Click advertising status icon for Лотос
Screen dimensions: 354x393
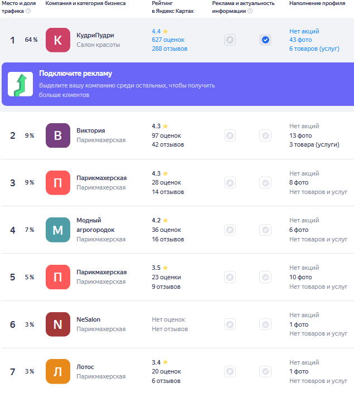(230, 371)
